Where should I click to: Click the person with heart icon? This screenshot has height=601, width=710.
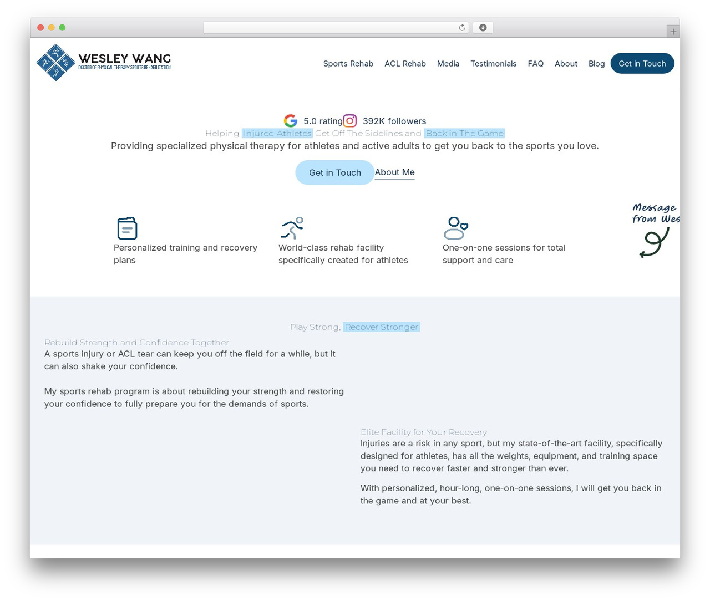click(x=456, y=228)
